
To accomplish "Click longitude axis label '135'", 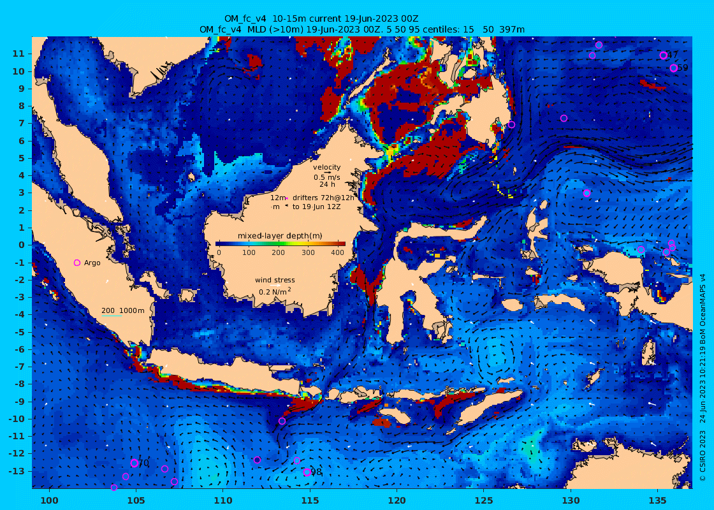I will coord(657,500).
